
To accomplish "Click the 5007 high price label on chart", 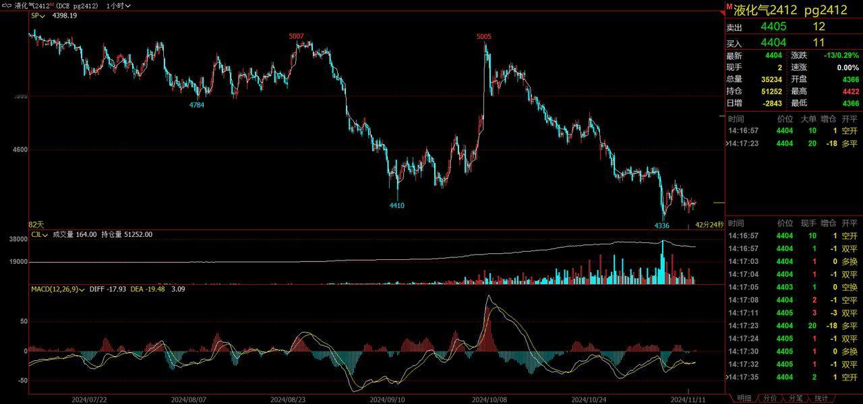I will [296, 36].
